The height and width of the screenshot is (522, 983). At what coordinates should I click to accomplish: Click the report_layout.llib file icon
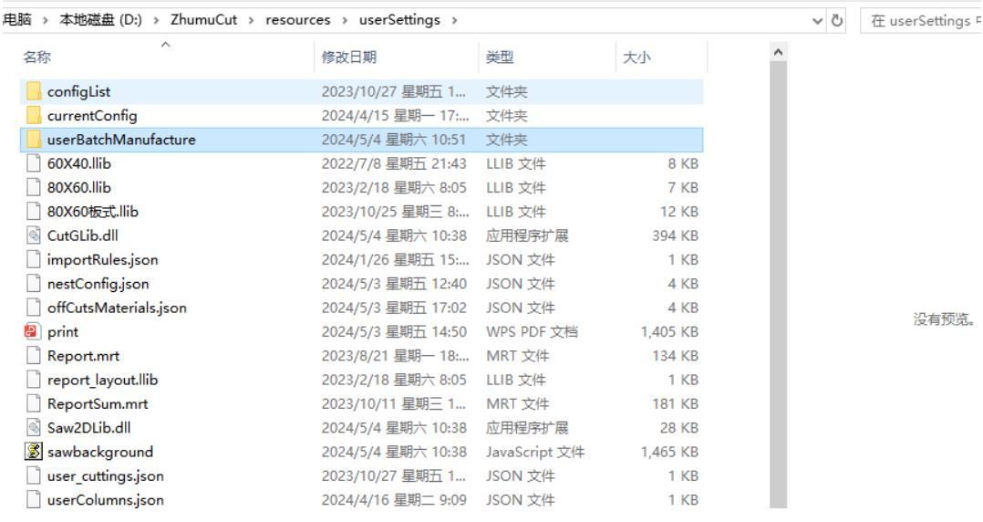click(x=34, y=380)
